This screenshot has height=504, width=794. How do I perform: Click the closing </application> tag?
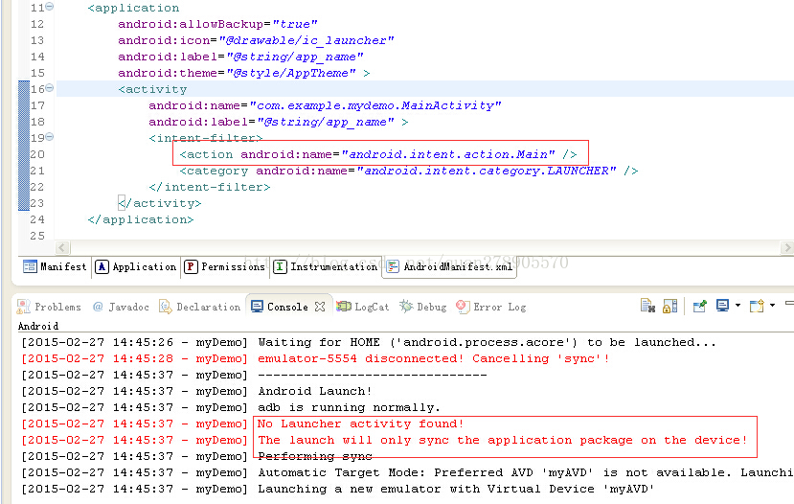coord(140,219)
